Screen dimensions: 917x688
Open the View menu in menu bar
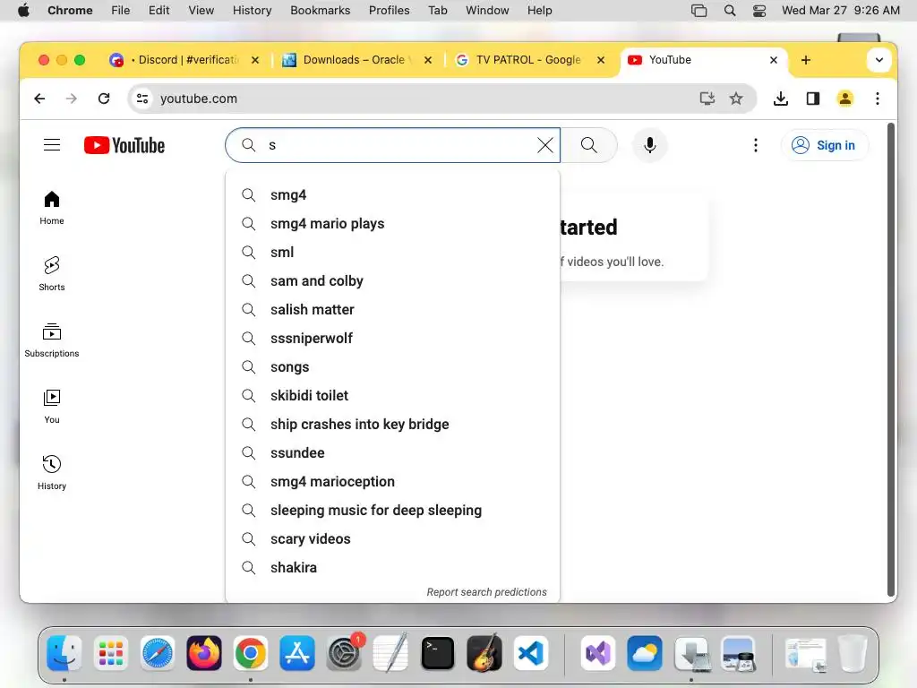tap(201, 11)
